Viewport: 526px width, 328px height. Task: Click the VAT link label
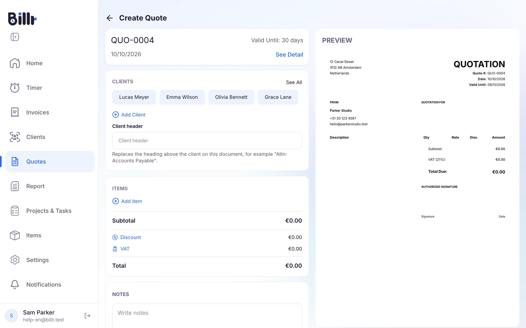[125, 249]
